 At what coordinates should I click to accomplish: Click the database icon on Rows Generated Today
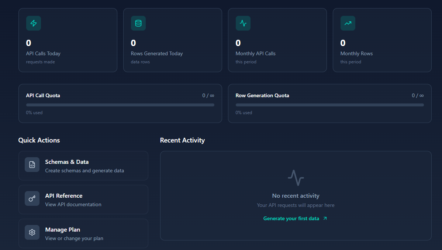pyautogui.click(x=138, y=23)
